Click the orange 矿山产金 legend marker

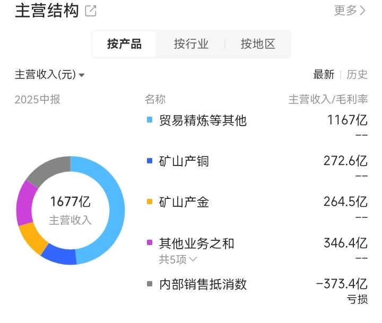click(150, 202)
